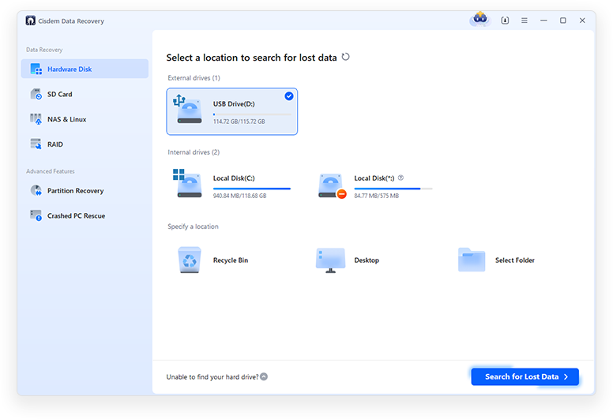Open Crashed PC Rescue feature
This screenshot has width=613, height=419.
point(85,215)
